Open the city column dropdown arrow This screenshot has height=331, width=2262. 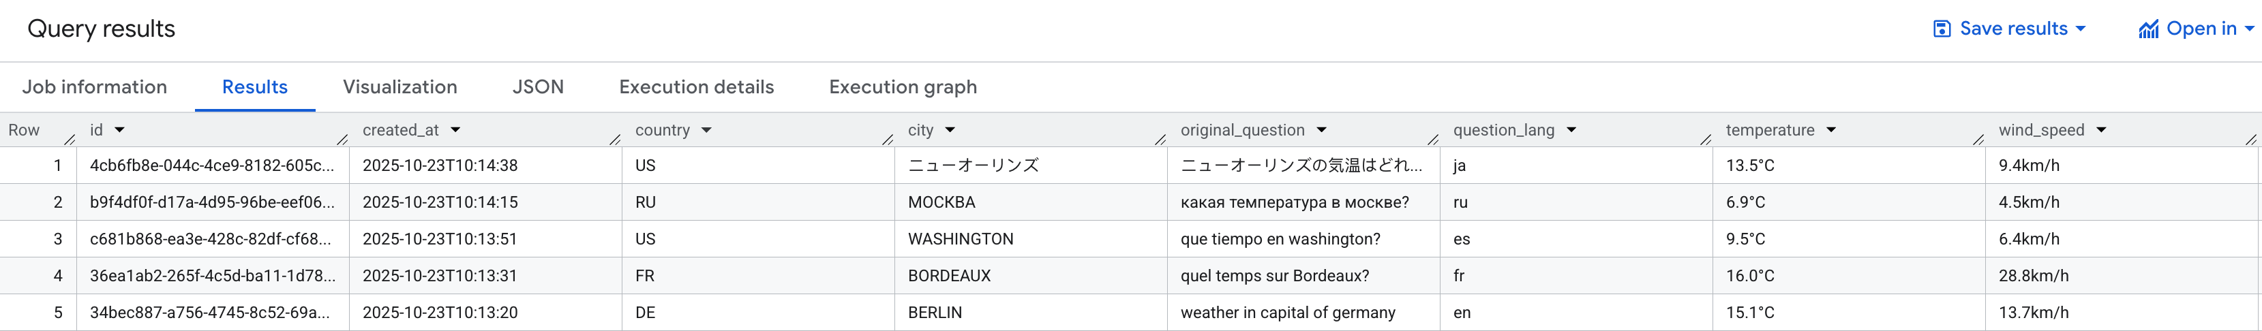pyautogui.click(x=950, y=130)
